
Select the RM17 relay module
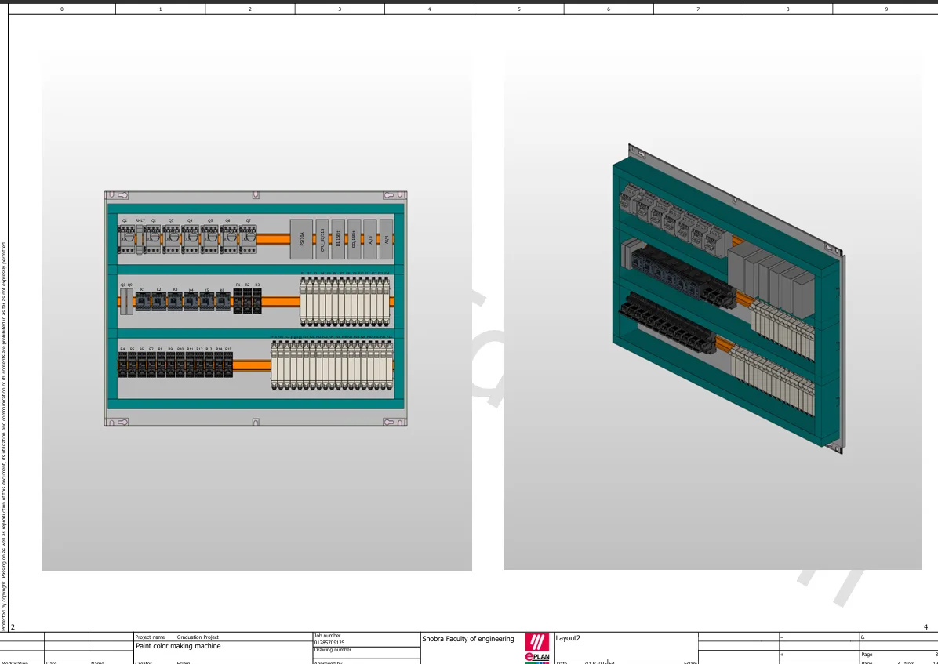click(x=140, y=239)
